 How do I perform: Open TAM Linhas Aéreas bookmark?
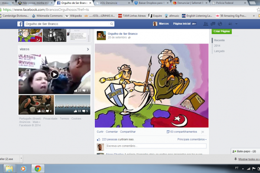point(132,16)
